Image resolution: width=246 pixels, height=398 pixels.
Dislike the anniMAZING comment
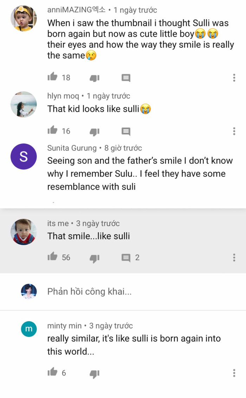tap(95, 78)
